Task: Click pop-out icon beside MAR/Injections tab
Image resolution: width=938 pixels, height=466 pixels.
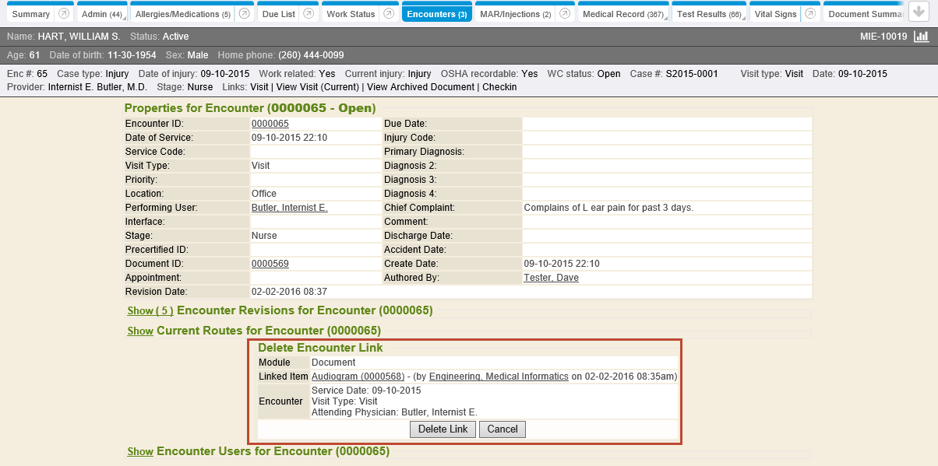Action: tap(565, 14)
